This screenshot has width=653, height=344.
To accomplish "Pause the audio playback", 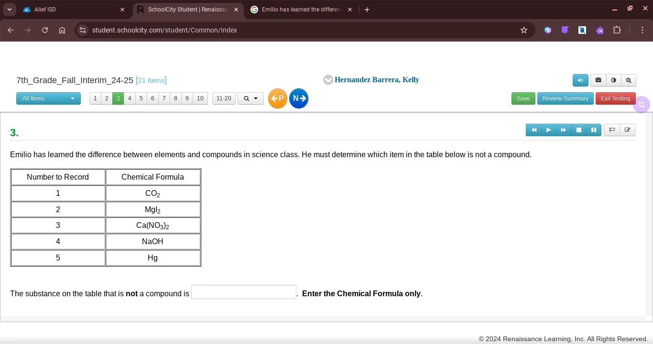I will click(x=594, y=130).
